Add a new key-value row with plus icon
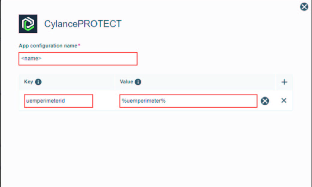312x187 pixels. tap(284, 82)
